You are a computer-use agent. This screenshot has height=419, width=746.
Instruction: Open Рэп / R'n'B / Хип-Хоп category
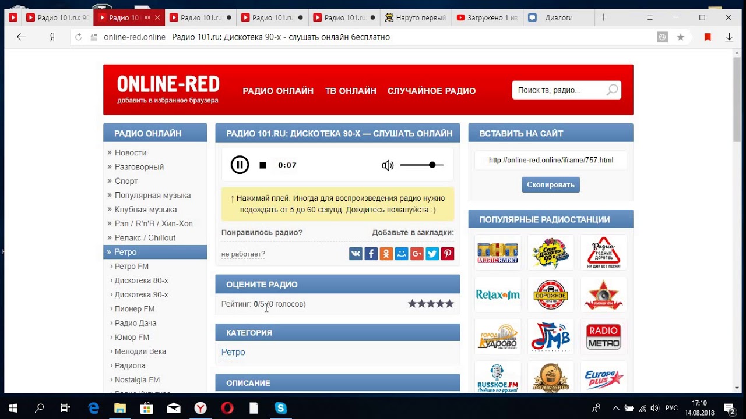coord(154,223)
